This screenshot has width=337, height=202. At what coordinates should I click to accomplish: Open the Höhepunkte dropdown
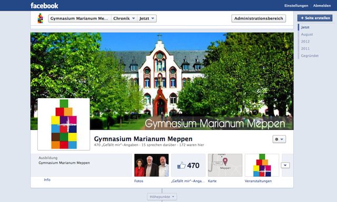162,197
